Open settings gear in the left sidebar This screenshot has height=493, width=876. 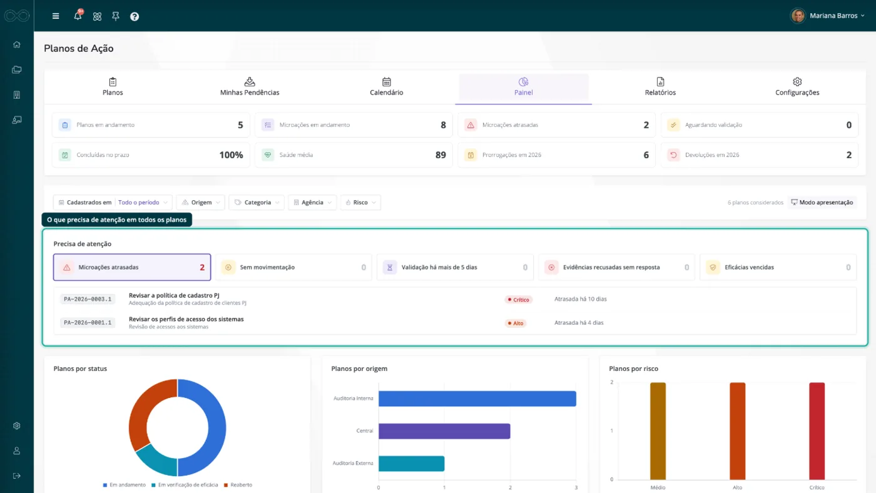pyautogui.click(x=17, y=425)
